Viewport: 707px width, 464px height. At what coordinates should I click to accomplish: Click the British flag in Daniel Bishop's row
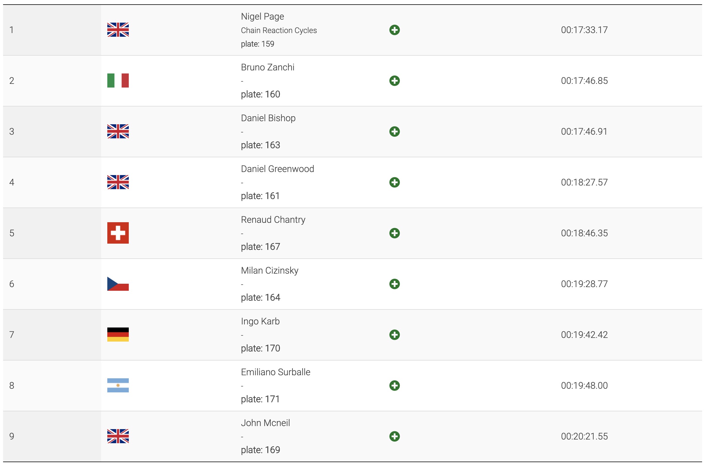coord(118,131)
